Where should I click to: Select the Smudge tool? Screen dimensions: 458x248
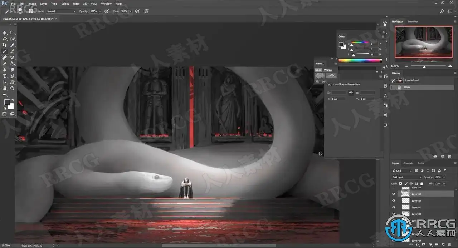[x=13, y=70]
